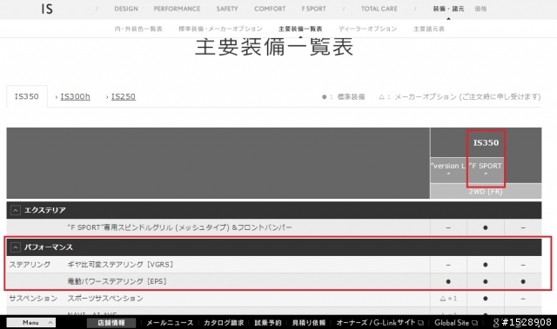Open the COMFORT menu item

click(x=270, y=9)
